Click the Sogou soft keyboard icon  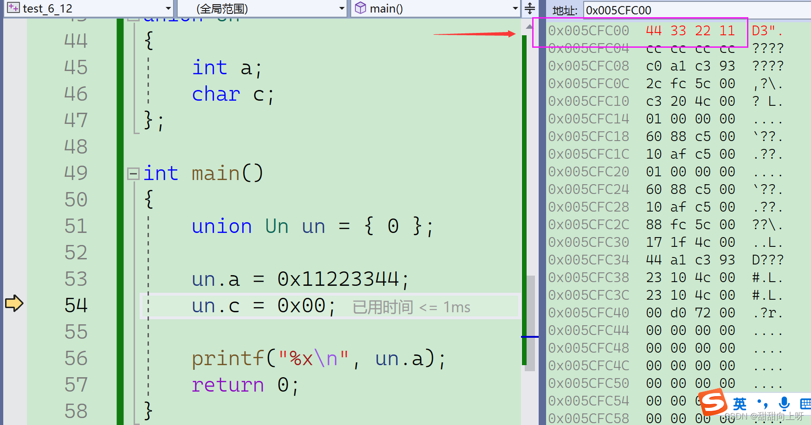coord(805,404)
